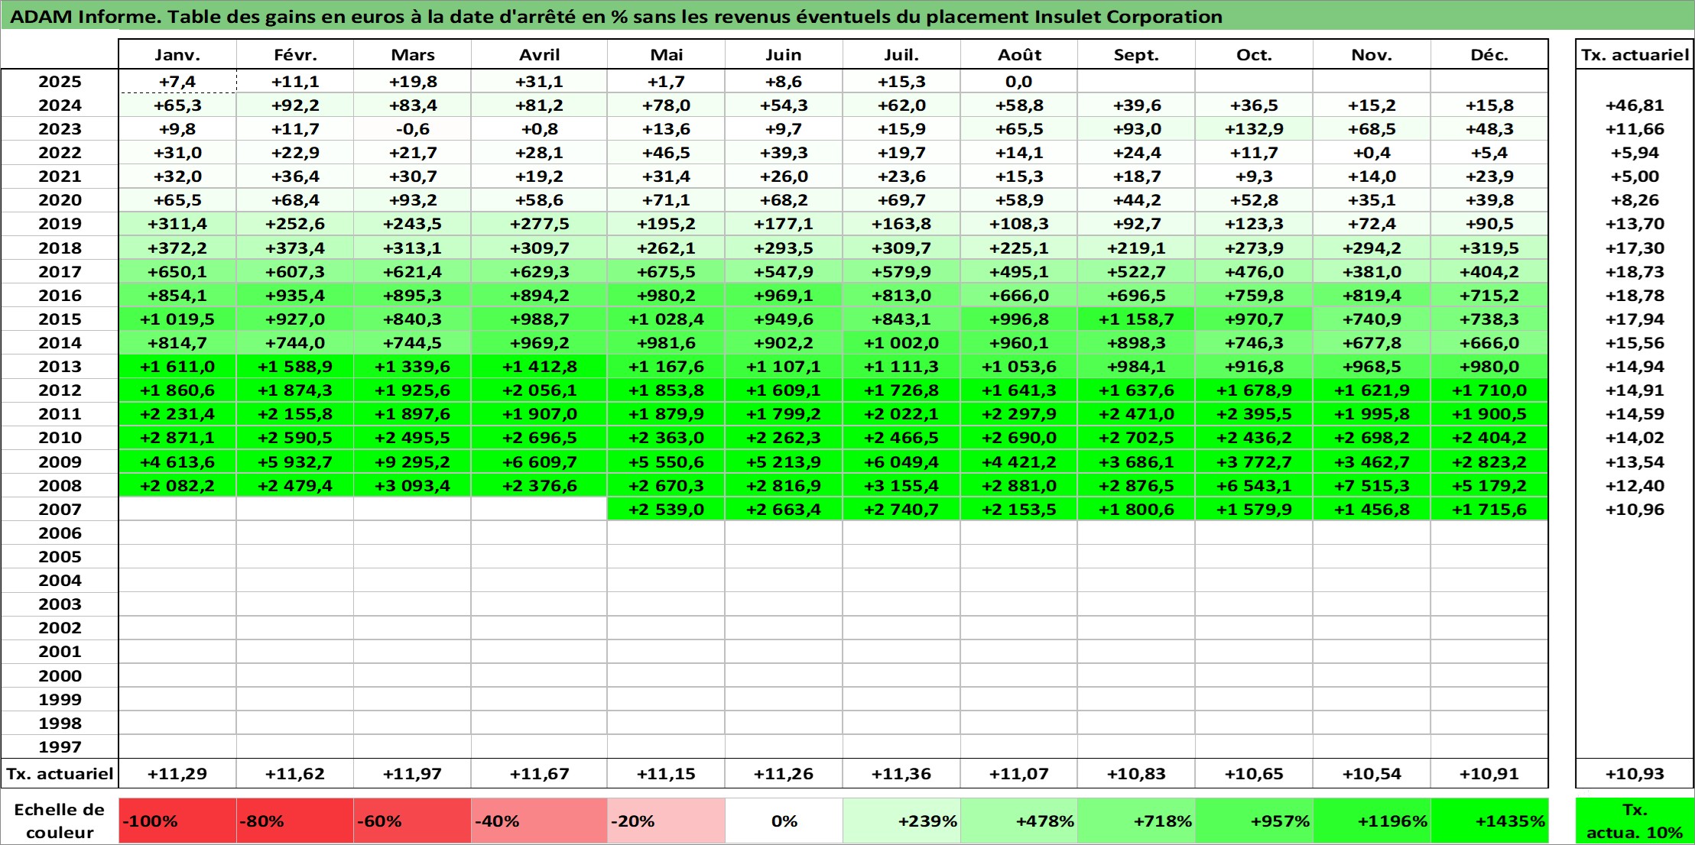Click the +239% pale green swatch

(x=901, y=821)
